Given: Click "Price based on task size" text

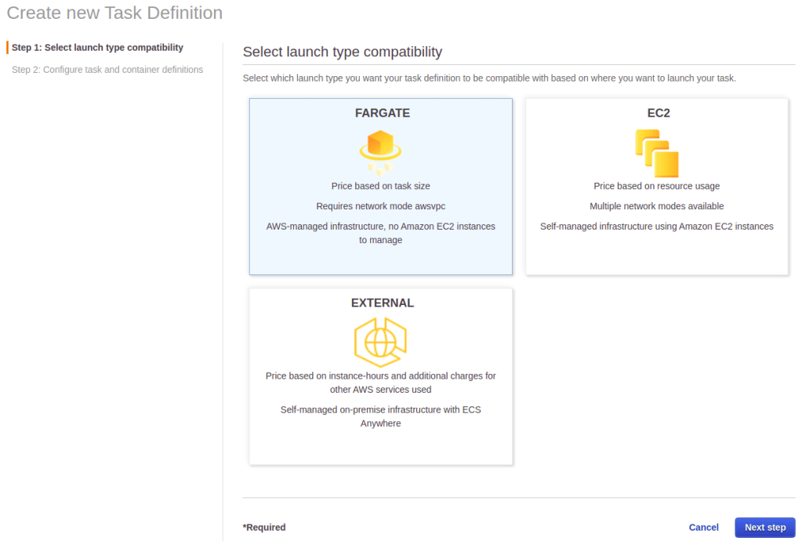Looking at the screenshot, I should [380, 186].
